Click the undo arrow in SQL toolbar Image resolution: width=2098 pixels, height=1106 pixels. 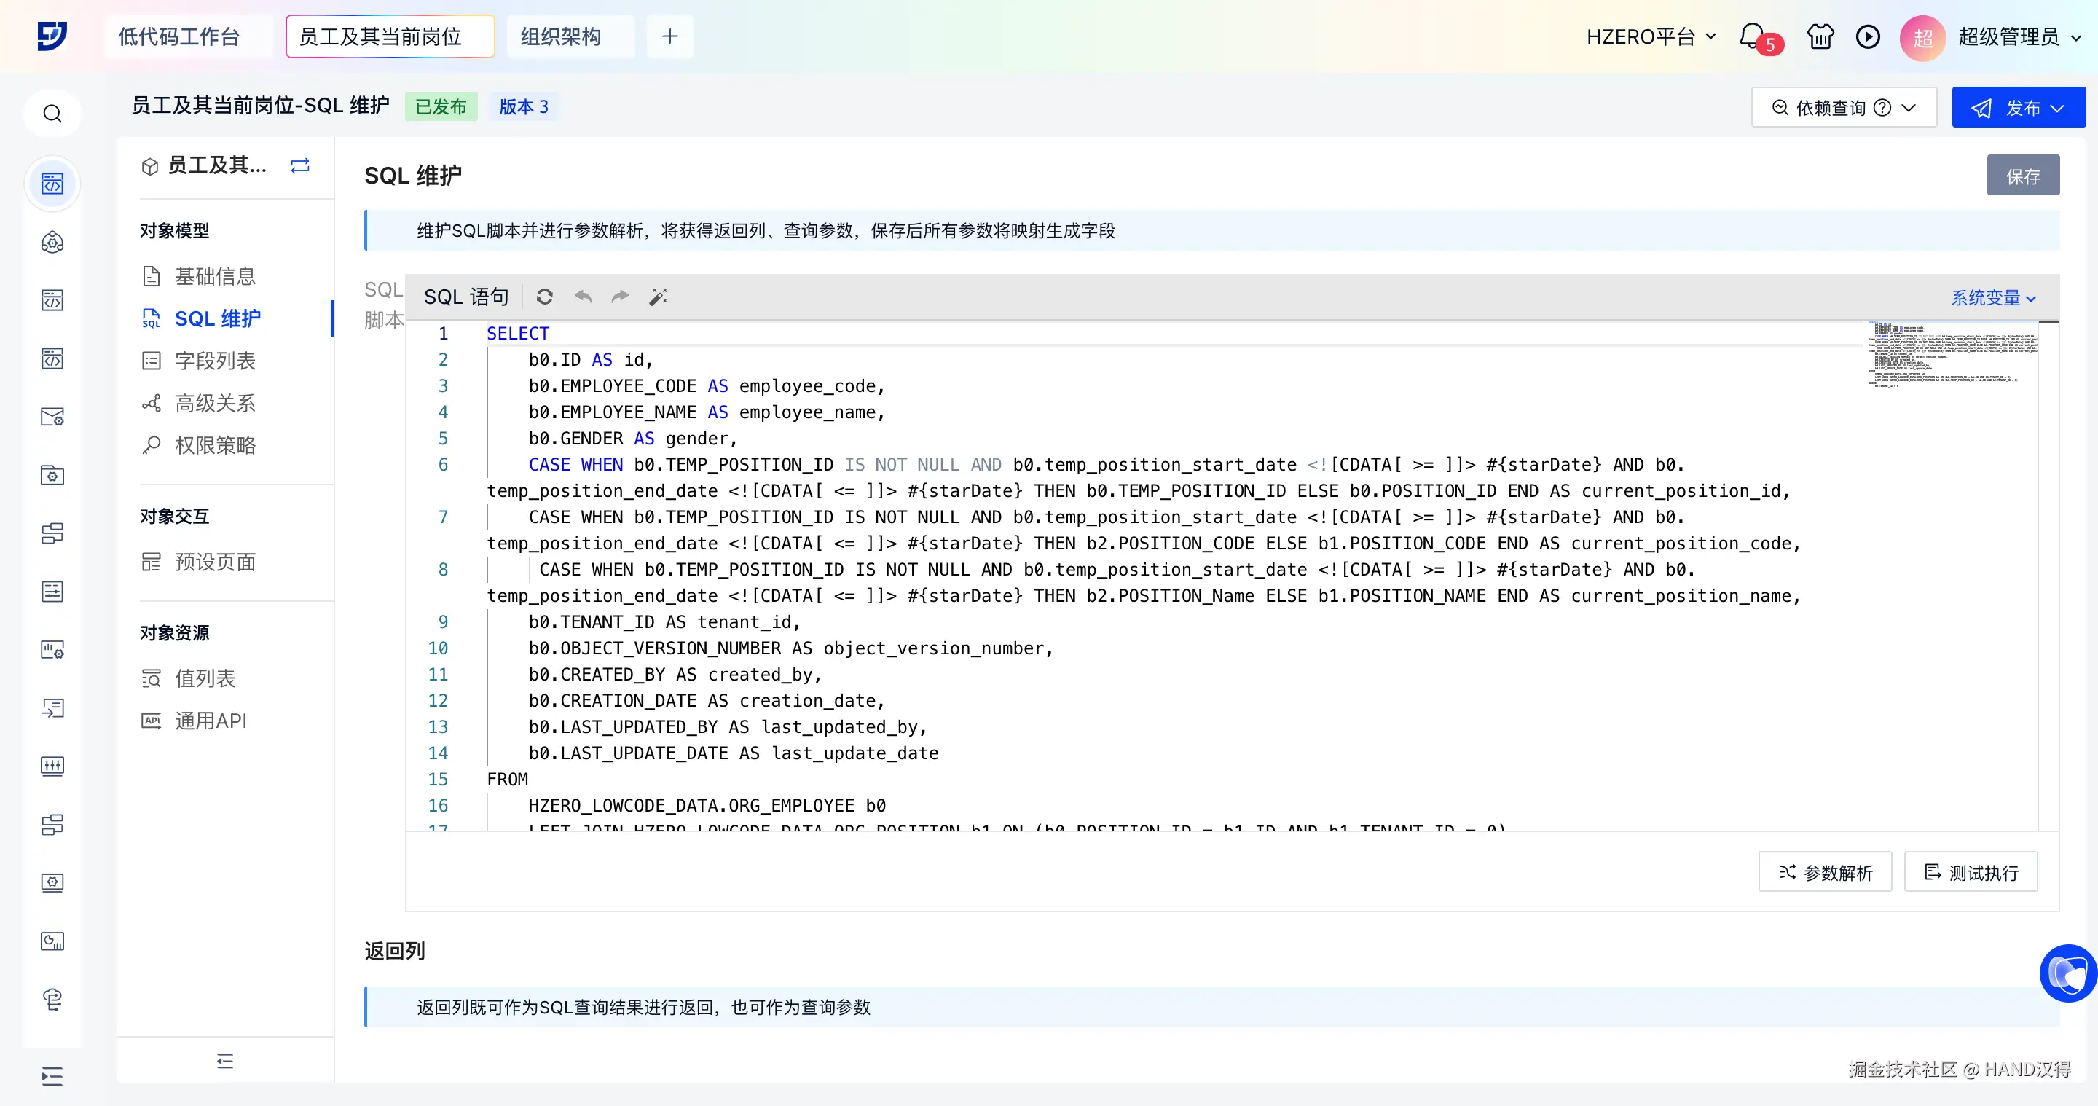coord(582,297)
